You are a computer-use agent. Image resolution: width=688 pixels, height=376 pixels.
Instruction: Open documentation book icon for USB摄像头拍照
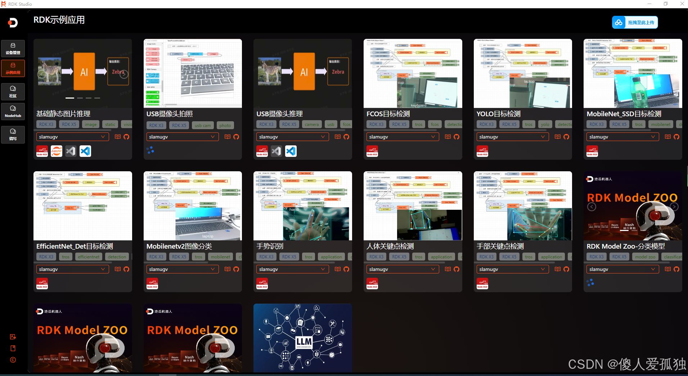(228, 137)
